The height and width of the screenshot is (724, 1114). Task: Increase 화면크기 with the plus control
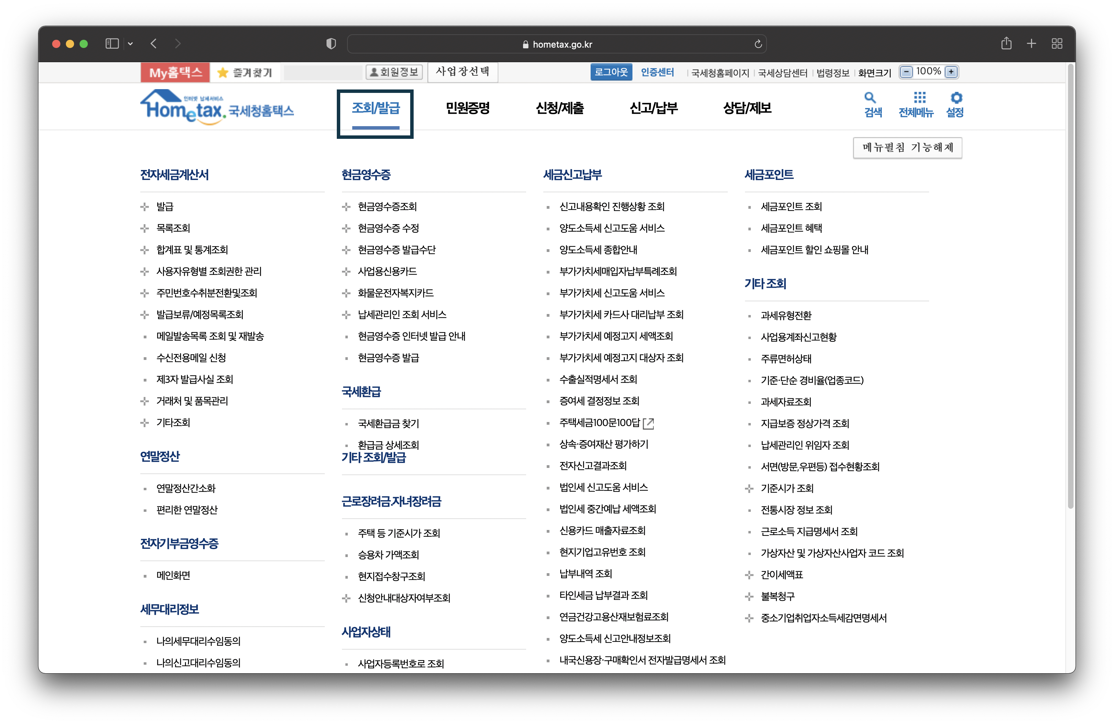pos(951,72)
